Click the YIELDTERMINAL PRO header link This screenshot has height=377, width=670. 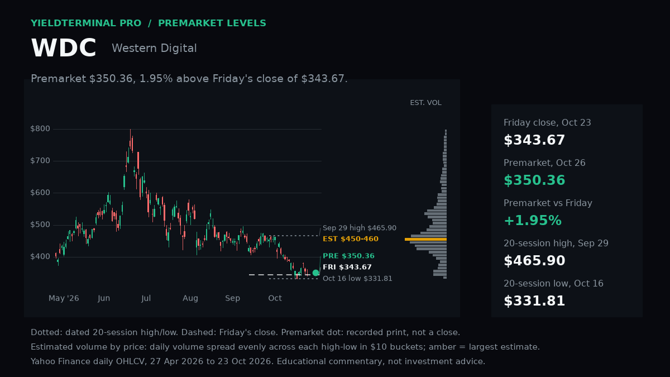tap(86, 23)
